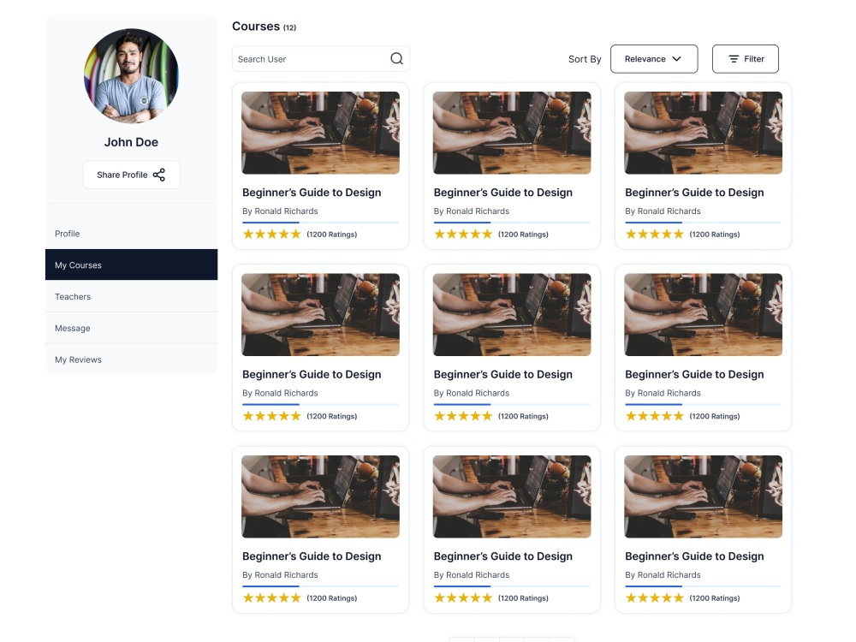The width and height of the screenshot is (856, 642).
Task: Click the first star rating on top-left course
Action: pyautogui.click(x=246, y=233)
